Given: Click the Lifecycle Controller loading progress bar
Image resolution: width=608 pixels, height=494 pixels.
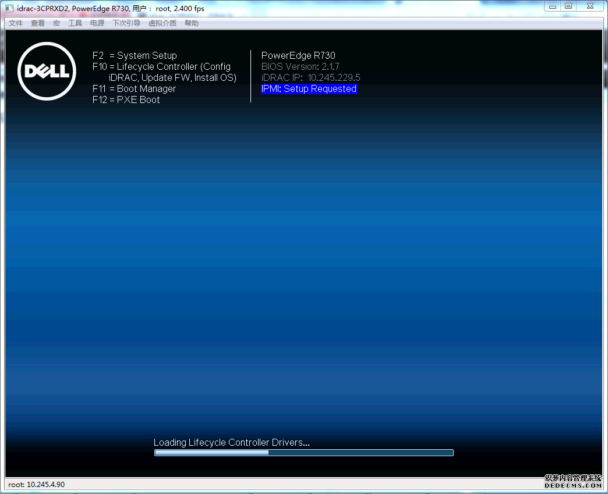Looking at the screenshot, I should [303, 453].
